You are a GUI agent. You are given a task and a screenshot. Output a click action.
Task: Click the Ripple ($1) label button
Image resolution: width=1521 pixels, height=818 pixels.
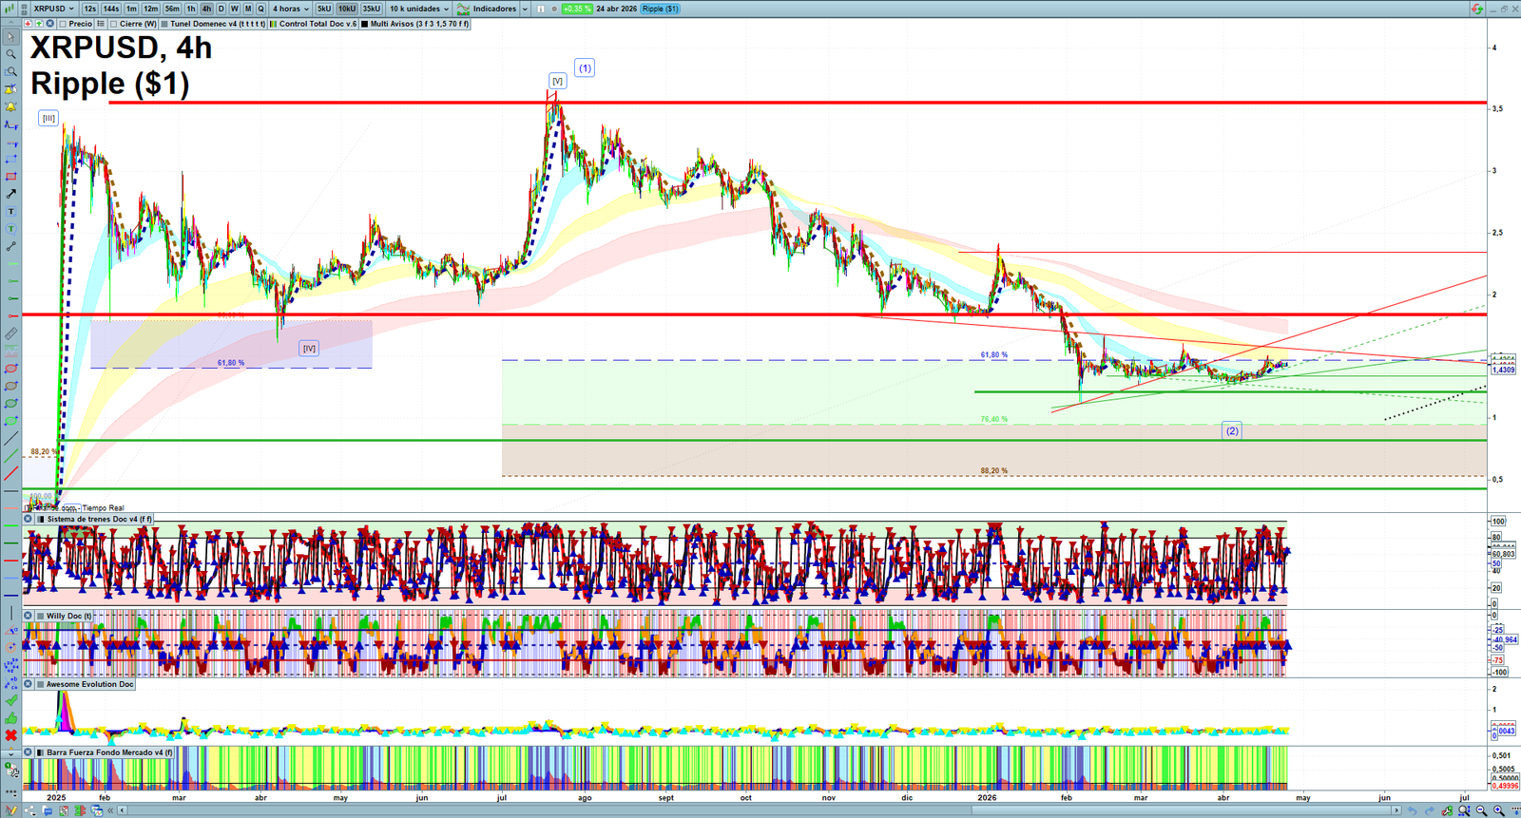660,9
